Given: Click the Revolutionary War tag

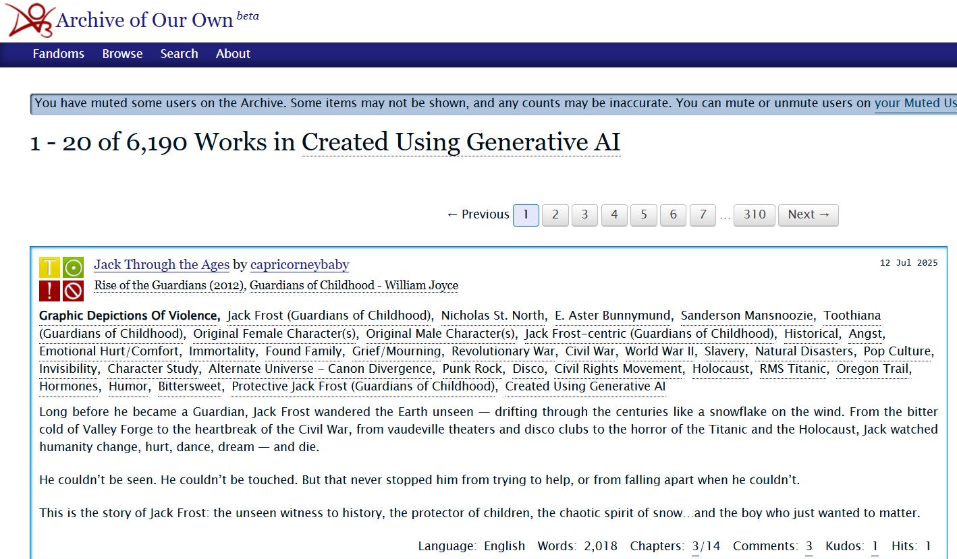Looking at the screenshot, I should pyautogui.click(x=503, y=351).
